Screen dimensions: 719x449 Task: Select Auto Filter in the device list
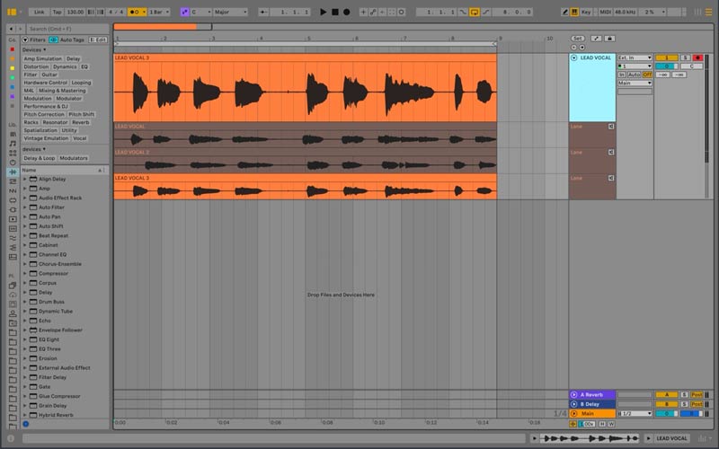51,207
